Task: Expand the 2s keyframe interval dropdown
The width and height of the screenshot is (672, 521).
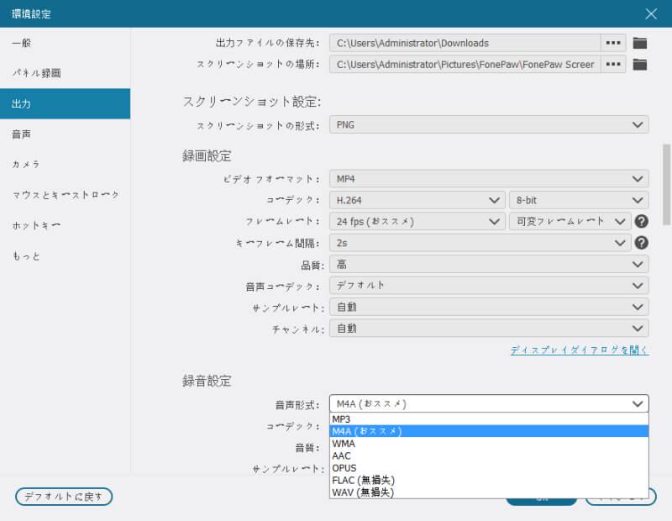Action: point(480,243)
